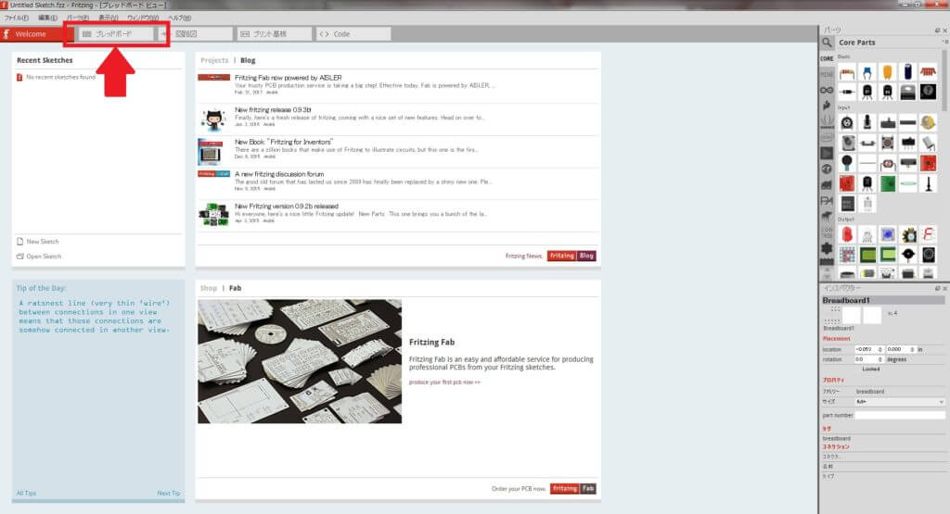
Task: Switch to the ブレッドボード (breadboard) view tab
Action: coord(115,34)
